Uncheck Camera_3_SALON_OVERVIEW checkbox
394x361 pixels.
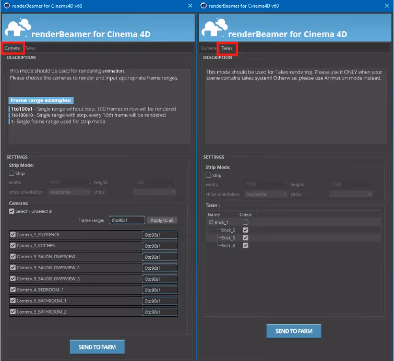[x=13, y=257]
